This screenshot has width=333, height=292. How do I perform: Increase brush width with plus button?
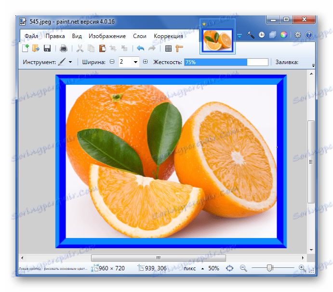pos(145,62)
